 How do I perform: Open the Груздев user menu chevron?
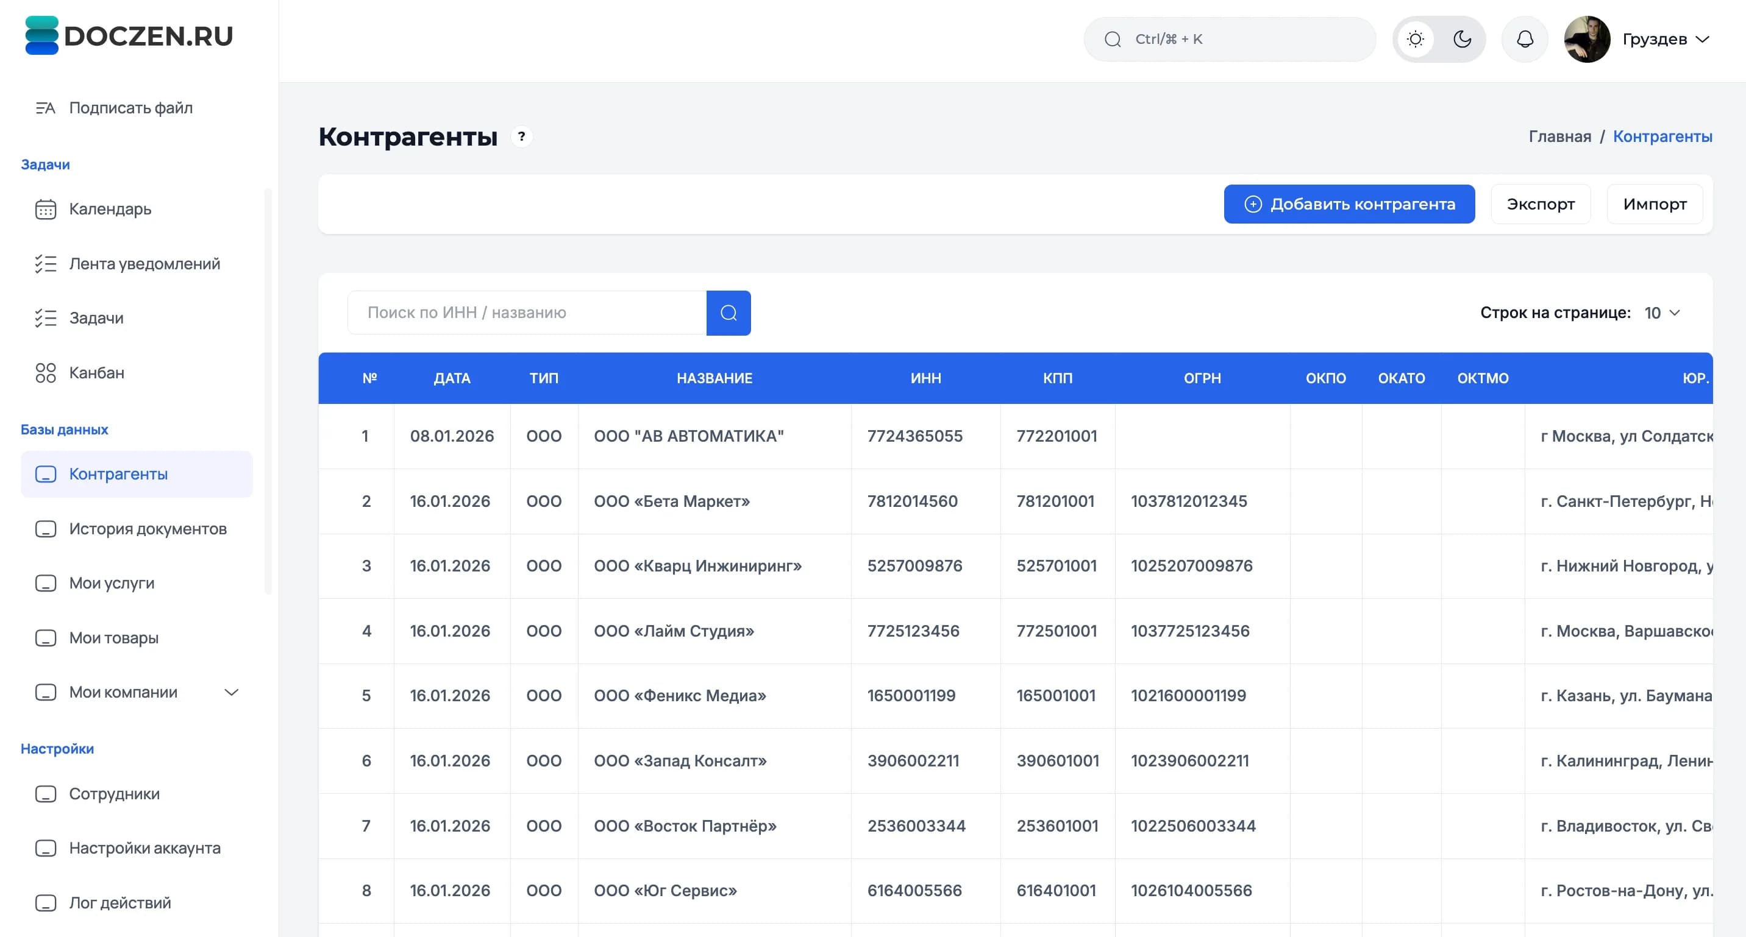(x=1702, y=40)
